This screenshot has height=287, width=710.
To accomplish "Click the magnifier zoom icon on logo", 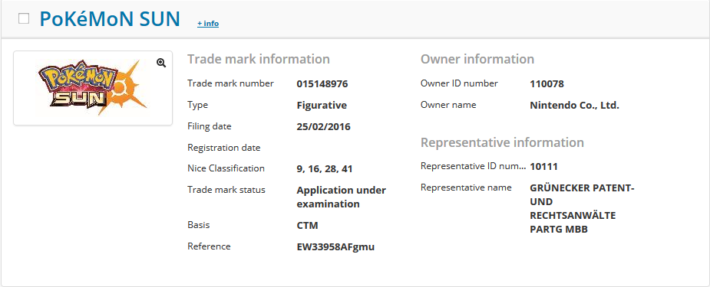I will click(x=161, y=63).
